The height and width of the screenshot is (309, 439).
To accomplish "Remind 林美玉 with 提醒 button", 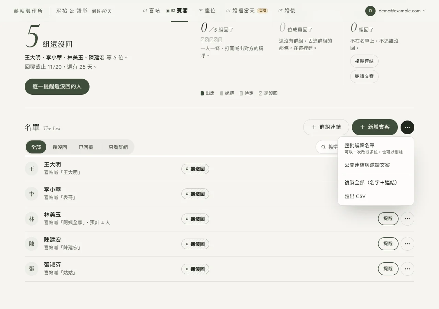I will point(388,219).
